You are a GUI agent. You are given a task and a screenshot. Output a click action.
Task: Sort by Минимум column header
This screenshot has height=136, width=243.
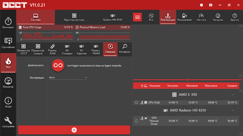pos(192,86)
